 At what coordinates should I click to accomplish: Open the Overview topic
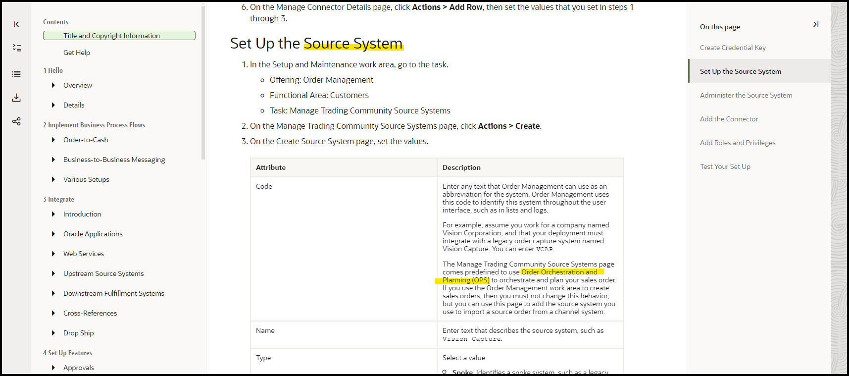pyautogui.click(x=78, y=85)
